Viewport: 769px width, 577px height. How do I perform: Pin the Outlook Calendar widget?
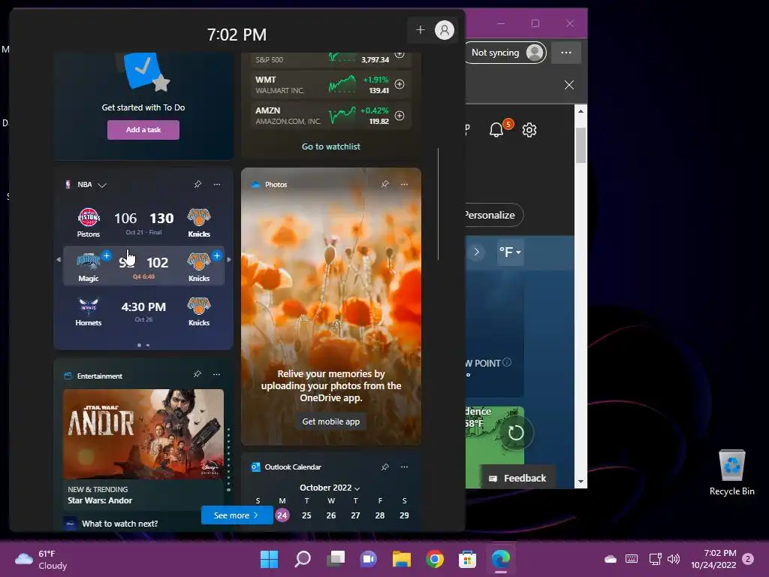(385, 467)
